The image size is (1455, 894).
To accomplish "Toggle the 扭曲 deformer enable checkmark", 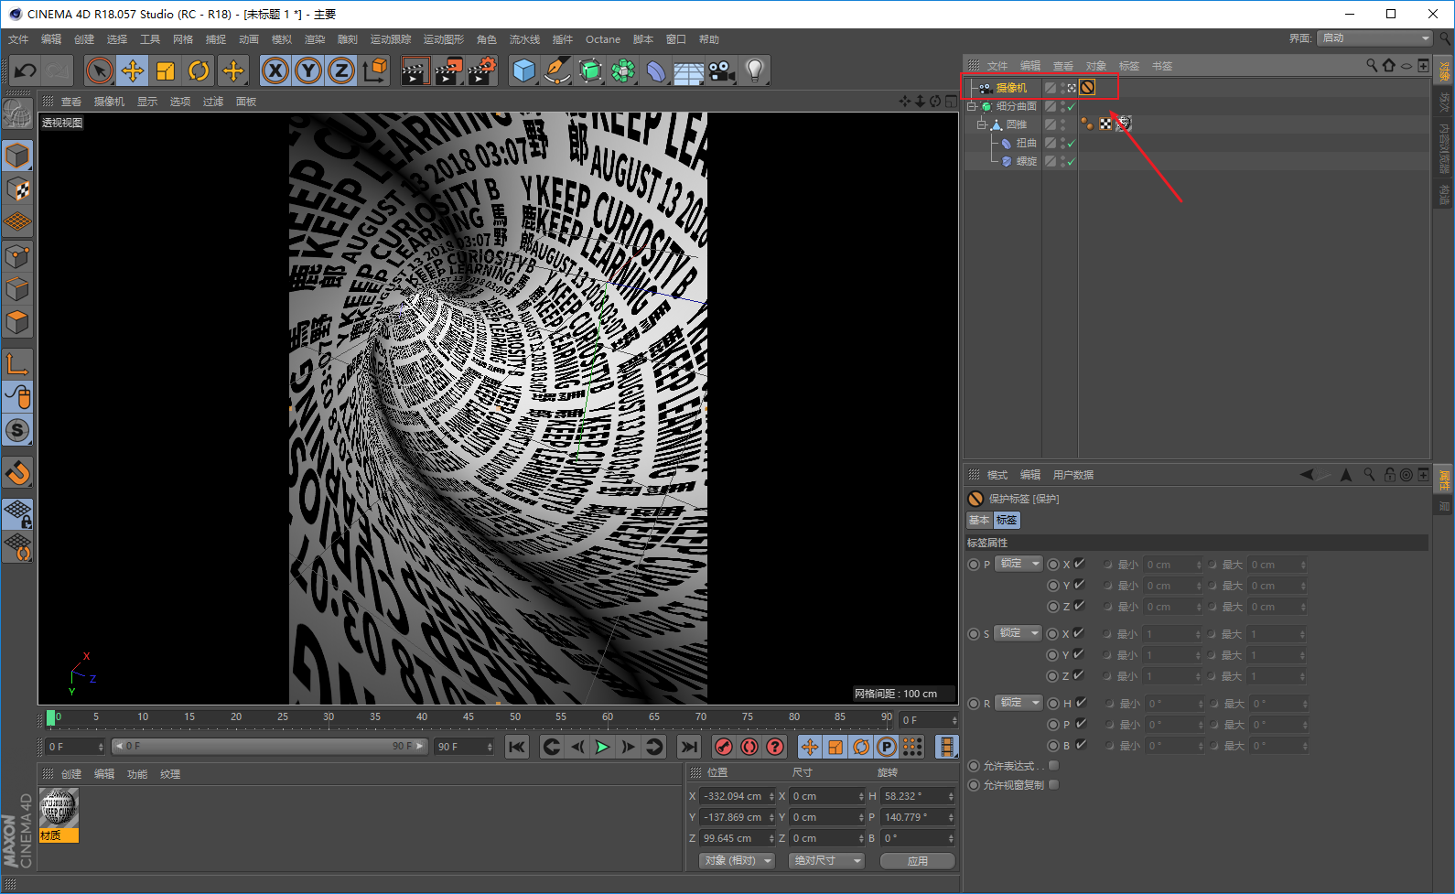I will (x=1071, y=144).
